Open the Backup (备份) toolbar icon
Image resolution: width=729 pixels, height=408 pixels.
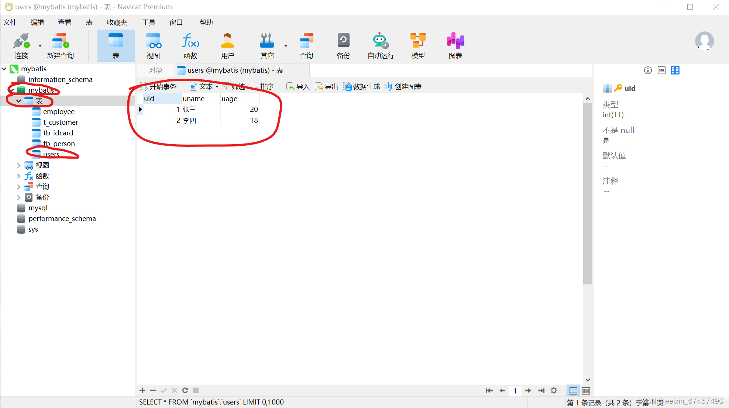point(343,46)
